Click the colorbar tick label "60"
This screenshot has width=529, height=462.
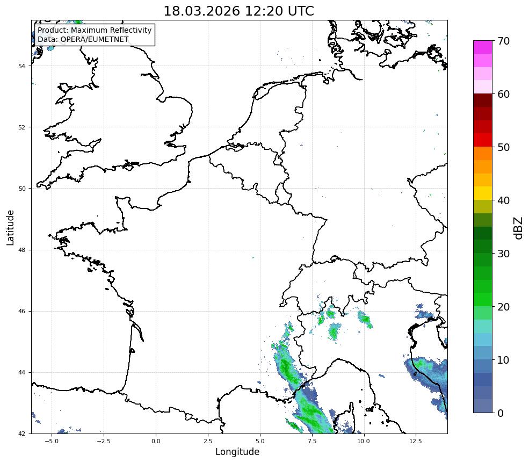503,94
